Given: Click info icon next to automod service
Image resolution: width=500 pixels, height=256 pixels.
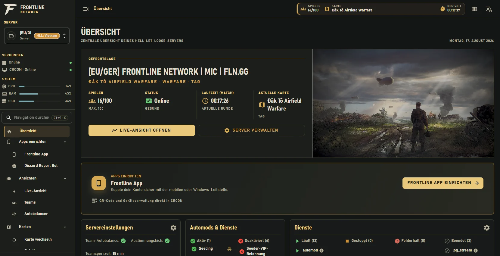Looking at the screenshot, I should coord(321,251).
